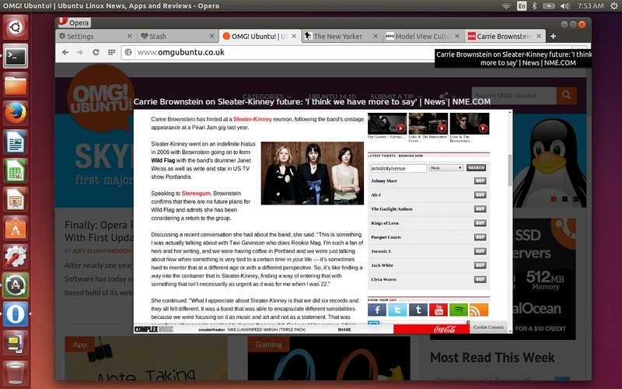Open Ubuntu Software Center dock icon

[16, 228]
